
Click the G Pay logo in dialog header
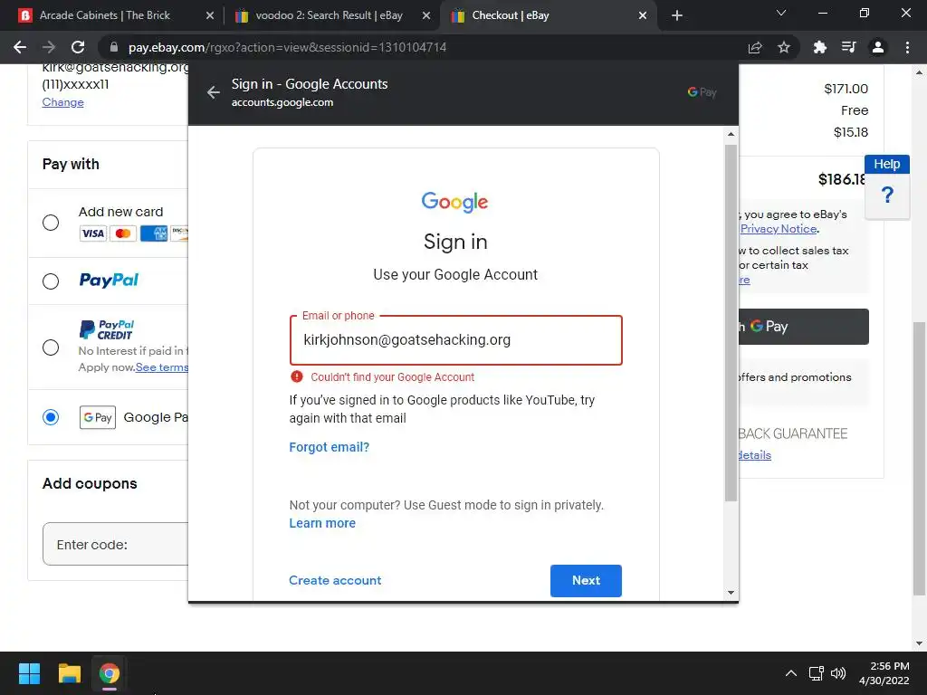click(702, 92)
